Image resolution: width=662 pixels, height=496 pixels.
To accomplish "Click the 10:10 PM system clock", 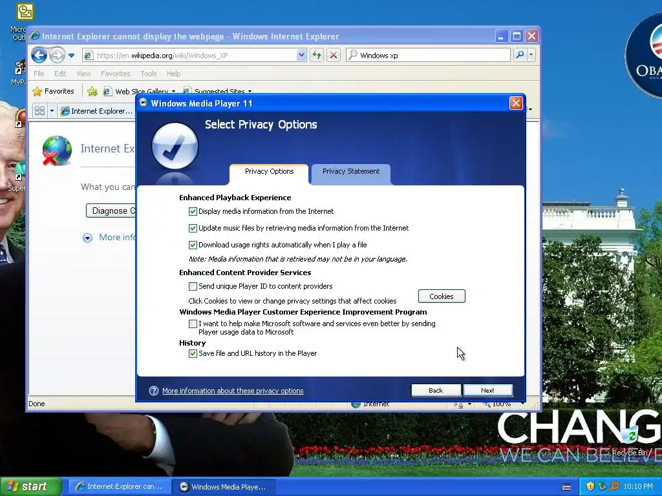I will tap(638, 486).
